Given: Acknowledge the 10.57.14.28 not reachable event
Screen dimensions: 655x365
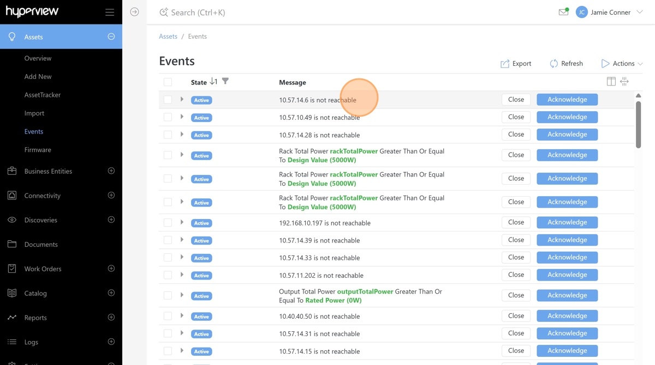Looking at the screenshot, I should [567, 135].
